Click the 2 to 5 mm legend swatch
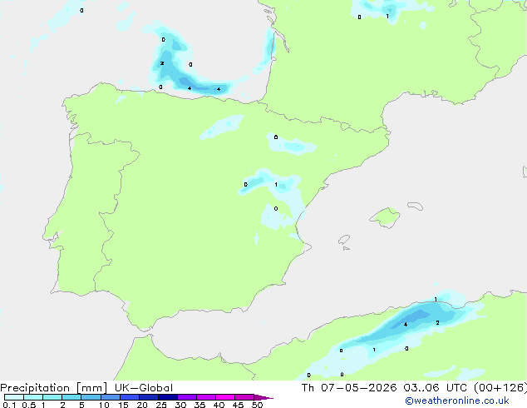This screenshot has height=408, width=527. click(71, 397)
